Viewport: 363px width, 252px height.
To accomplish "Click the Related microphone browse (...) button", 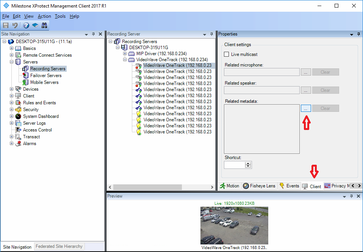I will tap(306, 72).
